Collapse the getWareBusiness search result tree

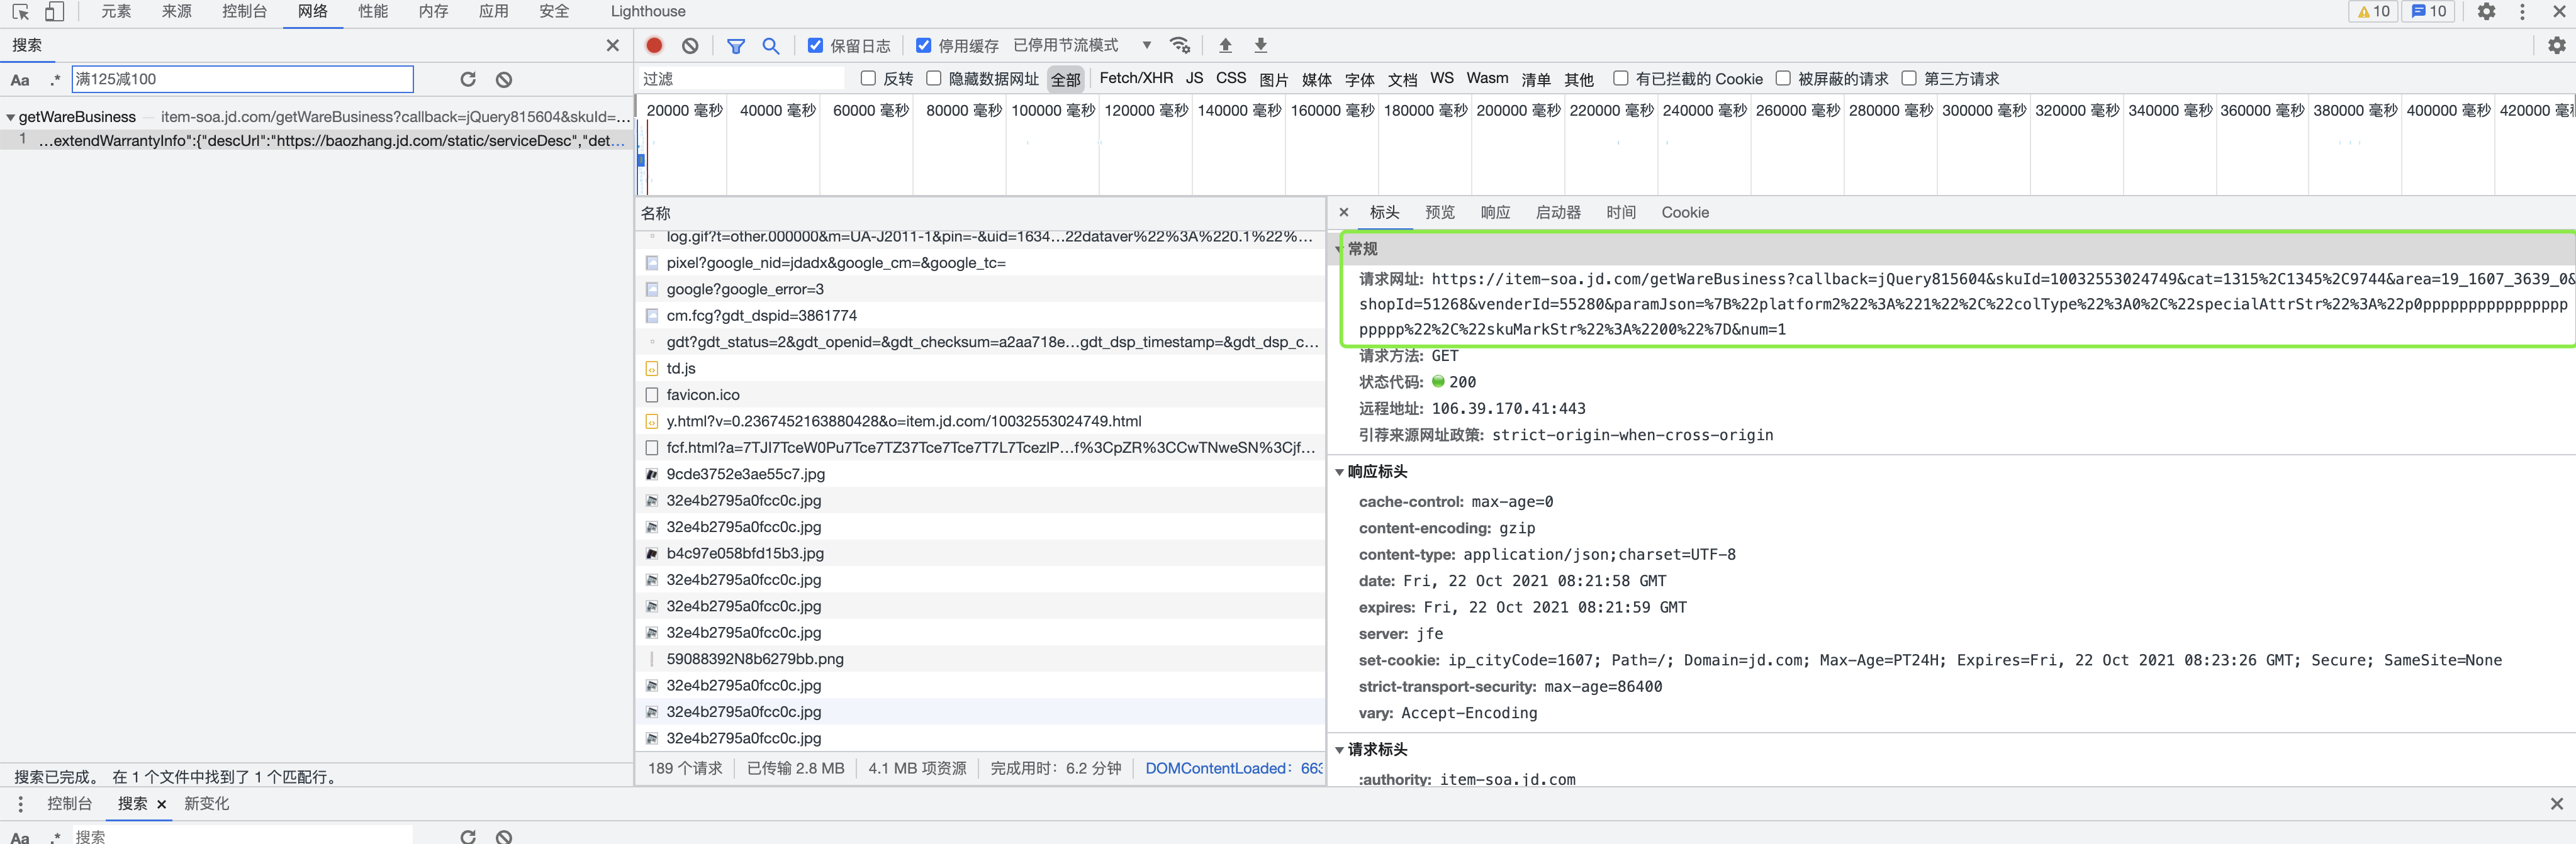[x=10, y=117]
